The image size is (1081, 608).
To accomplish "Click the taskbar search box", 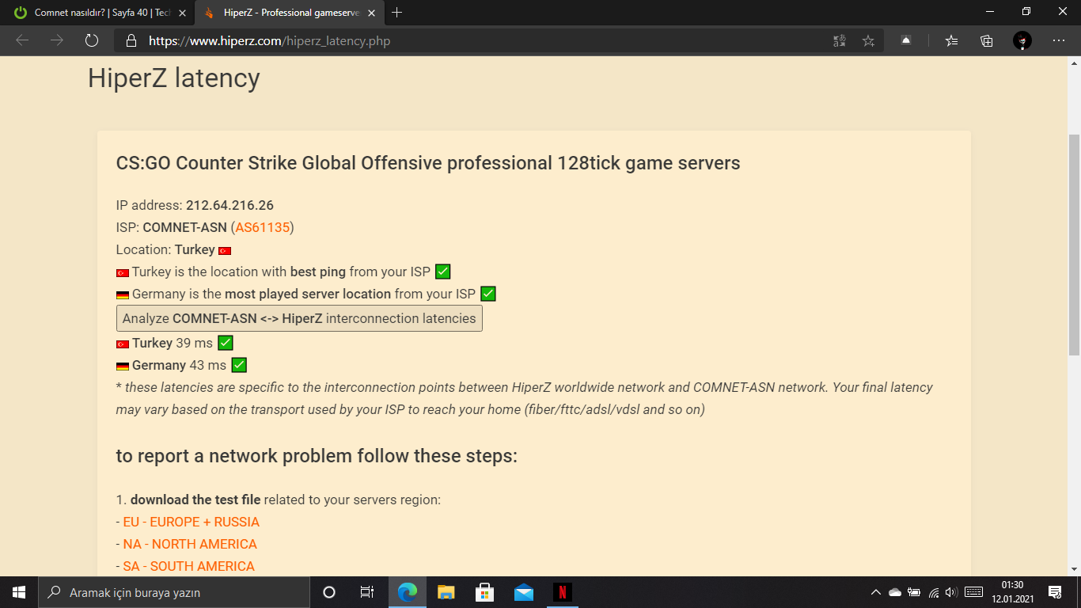I will tap(173, 592).
